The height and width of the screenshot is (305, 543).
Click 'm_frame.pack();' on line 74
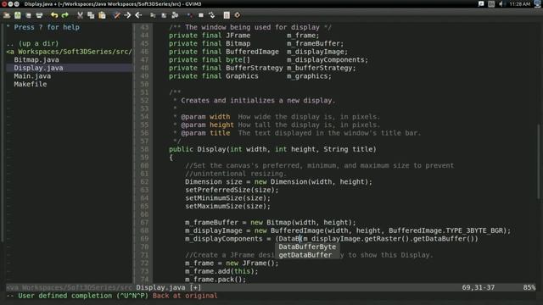pos(216,280)
